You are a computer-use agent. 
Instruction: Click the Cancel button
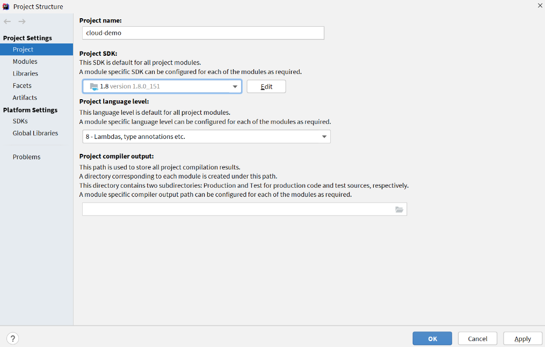pos(477,338)
